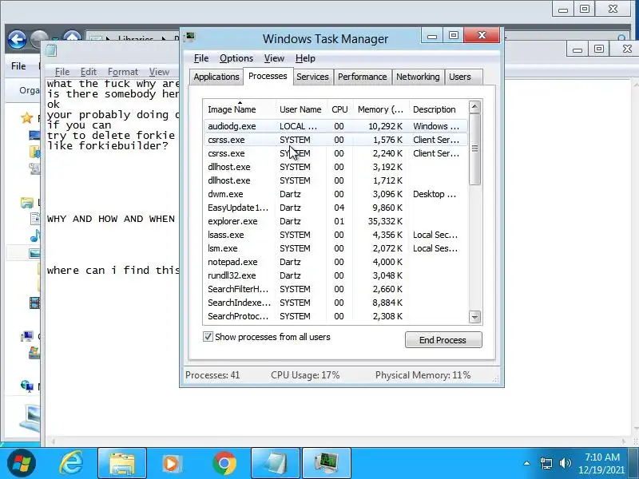Launch Google Chrome from the taskbar
This screenshot has width=639, height=479.
click(x=224, y=464)
